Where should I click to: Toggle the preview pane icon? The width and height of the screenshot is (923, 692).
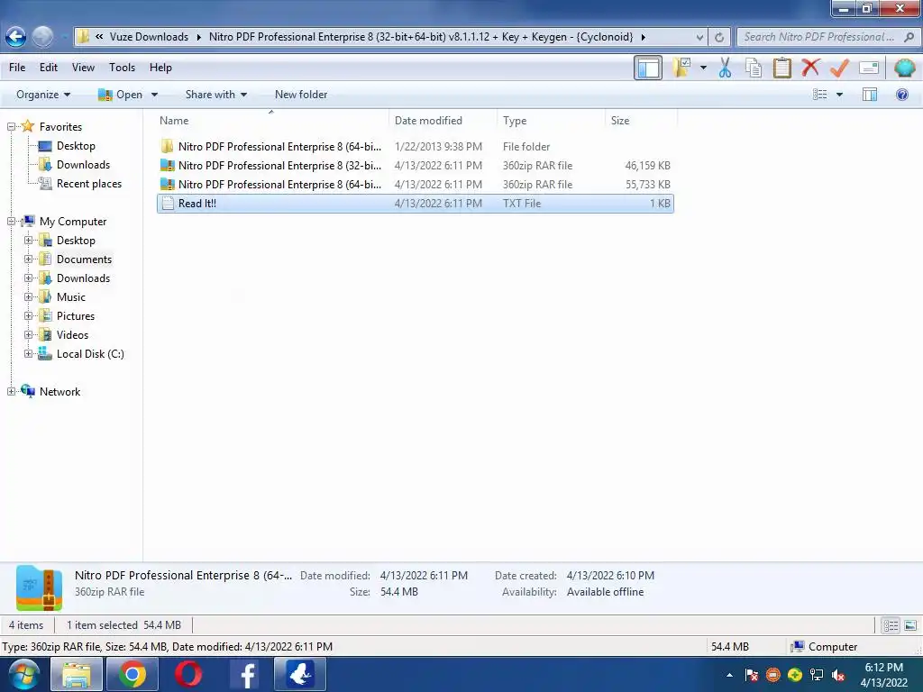pos(870,95)
